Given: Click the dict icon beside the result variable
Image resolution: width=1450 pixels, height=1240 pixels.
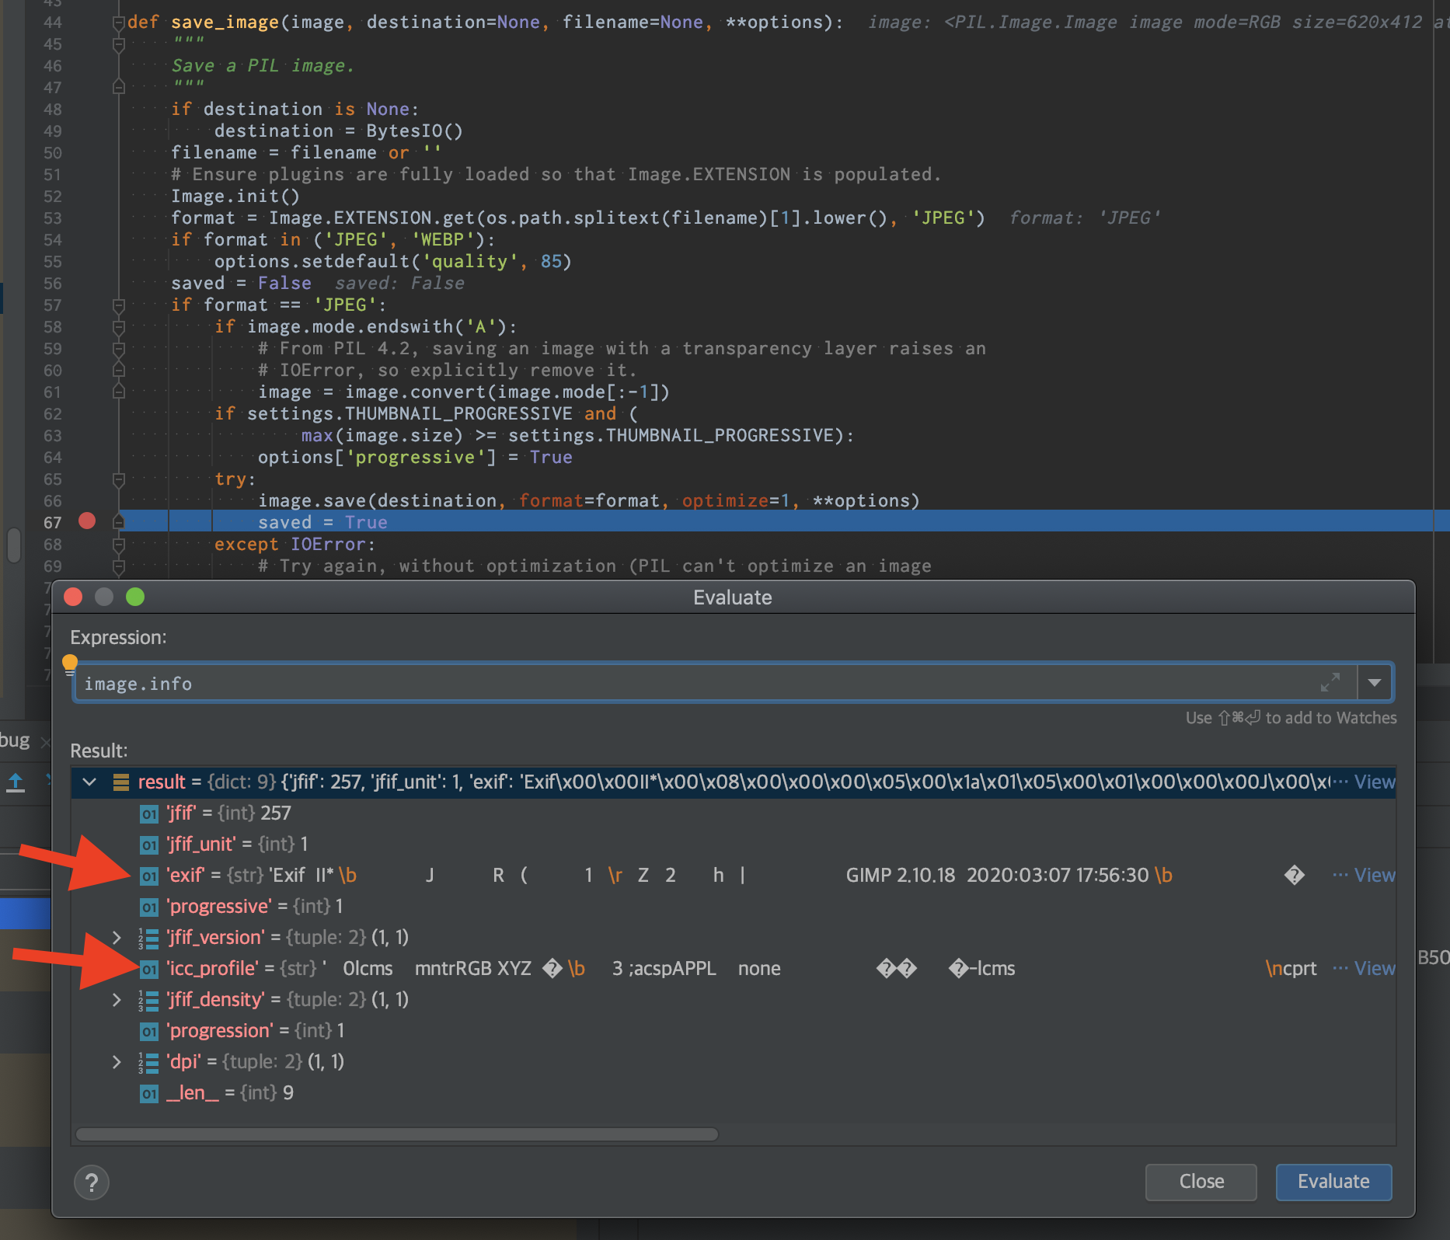Looking at the screenshot, I should click(x=121, y=782).
